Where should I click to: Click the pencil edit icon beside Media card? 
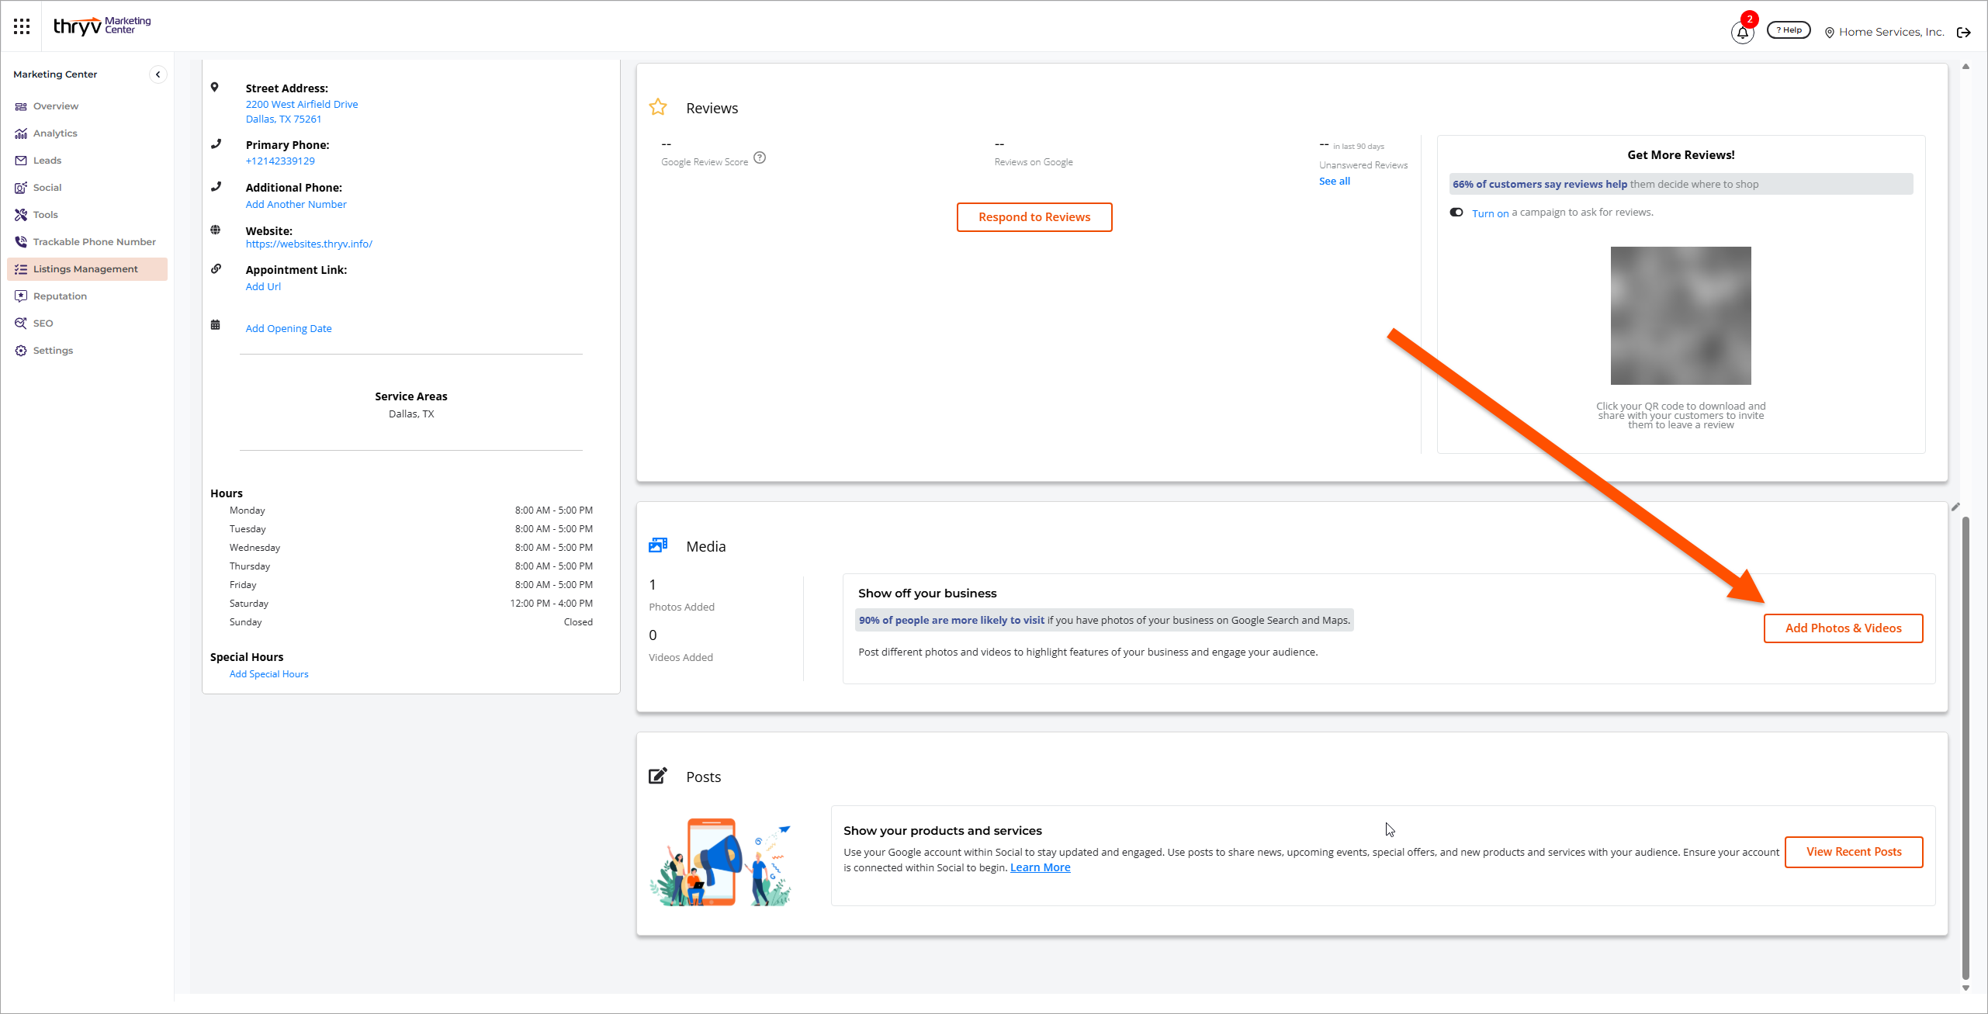click(x=1955, y=507)
